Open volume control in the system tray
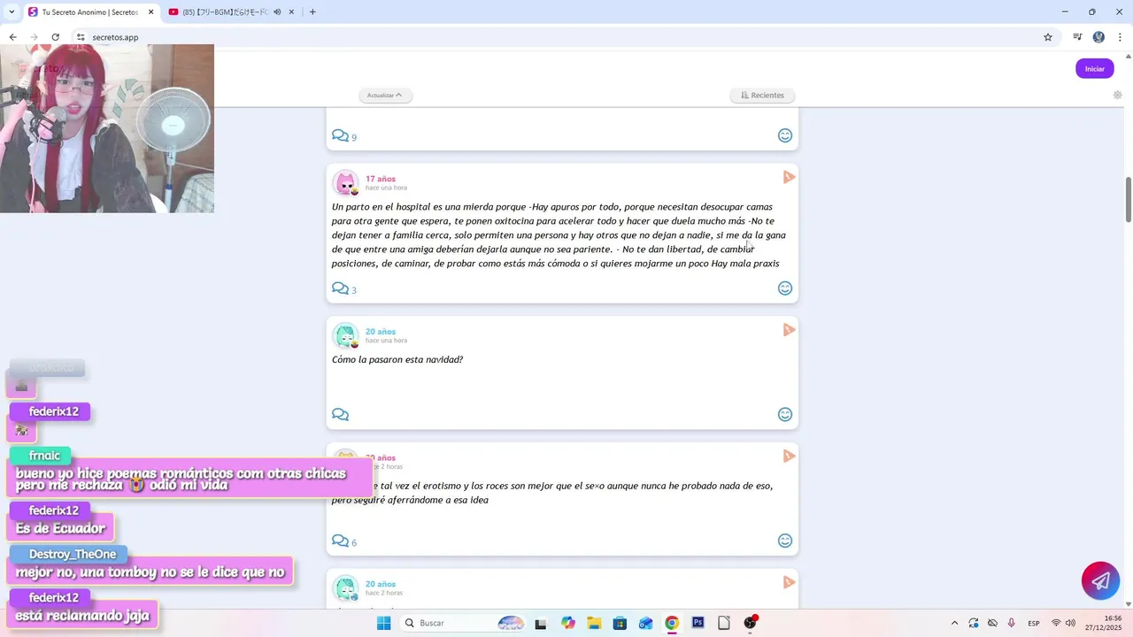 [1070, 623]
